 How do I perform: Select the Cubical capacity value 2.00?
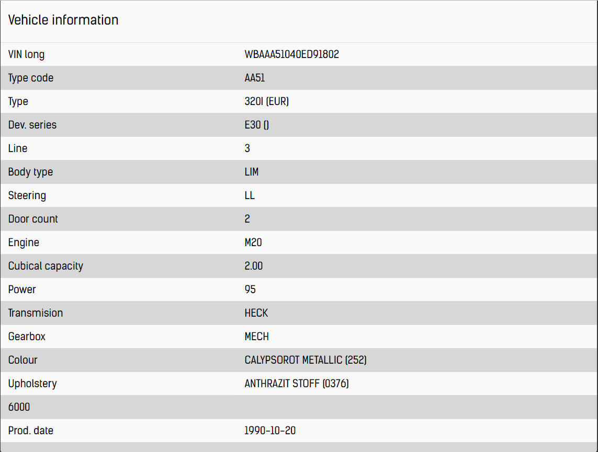(254, 266)
